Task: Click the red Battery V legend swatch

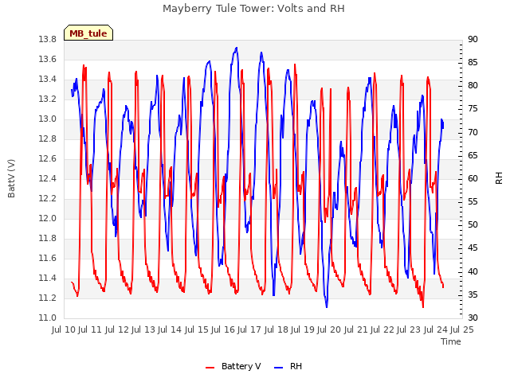Action: click(210, 367)
